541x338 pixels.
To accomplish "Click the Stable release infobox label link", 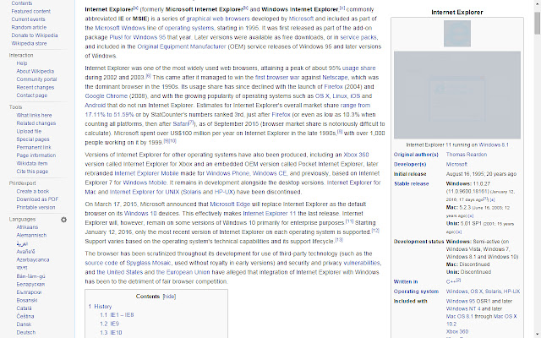I will click(412, 183).
